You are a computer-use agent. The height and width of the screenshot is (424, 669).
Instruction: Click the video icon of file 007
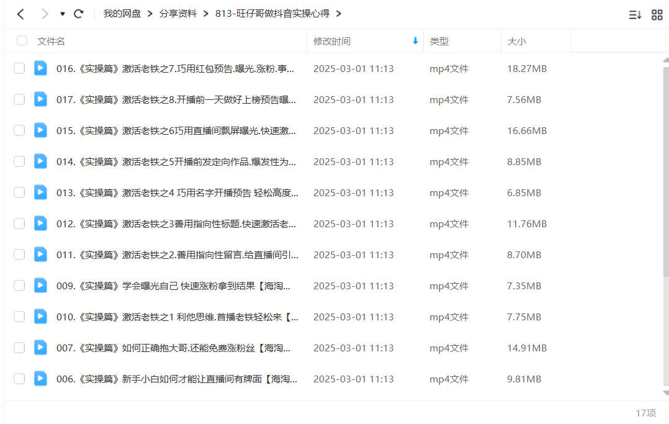click(40, 347)
